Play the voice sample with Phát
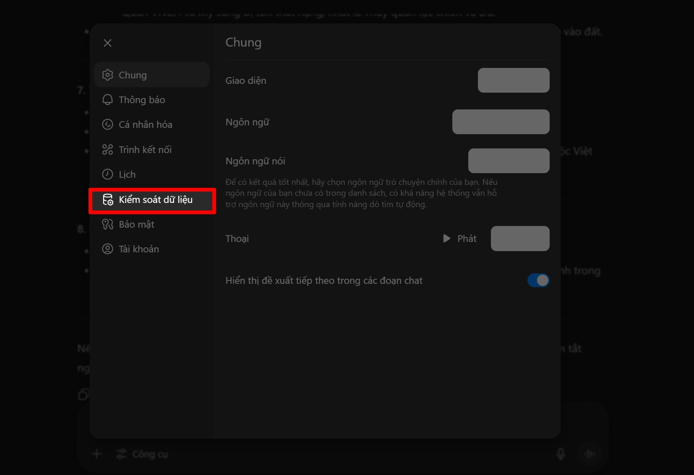This screenshot has width=694, height=475. pyautogui.click(x=460, y=239)
